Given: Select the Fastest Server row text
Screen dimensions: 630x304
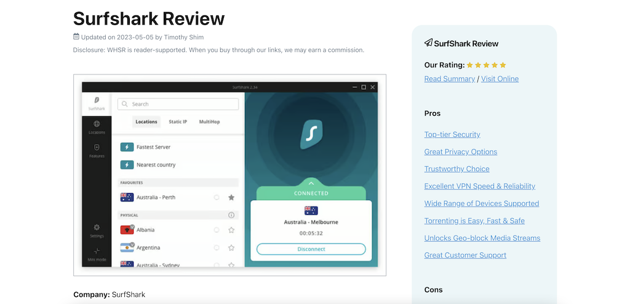Looking at the screenshot, I should point(153,147).
